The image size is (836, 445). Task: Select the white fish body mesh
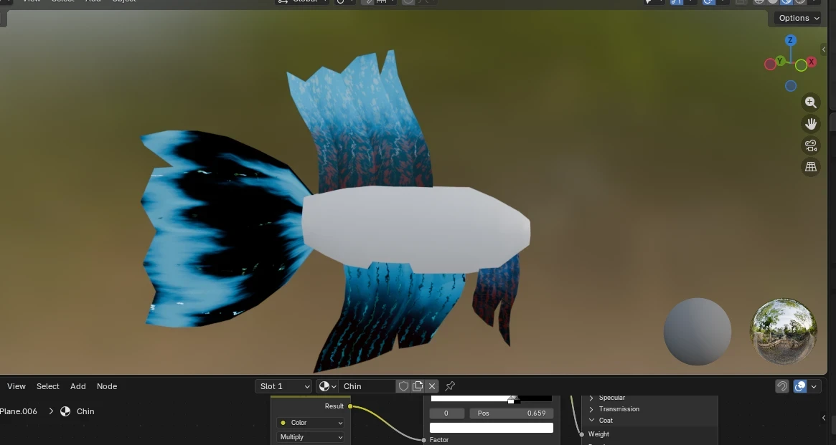tap(416, 229)
